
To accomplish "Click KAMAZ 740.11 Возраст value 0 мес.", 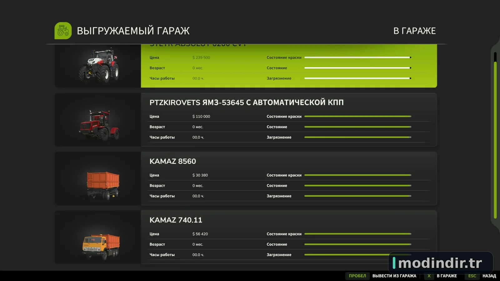I will (x=198, y=244).
